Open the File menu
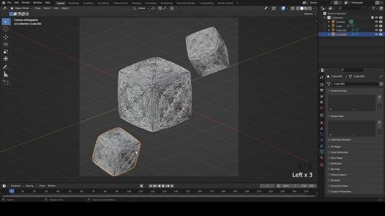The width and height of the screenshot is (385, 216). pyautogui.click(x=9, y=2)
